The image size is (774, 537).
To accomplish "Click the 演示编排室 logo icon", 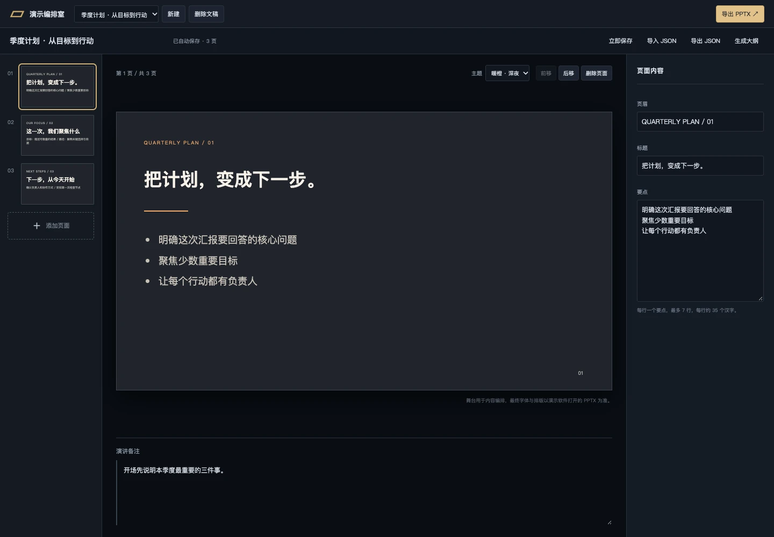I will click(17, 14).
